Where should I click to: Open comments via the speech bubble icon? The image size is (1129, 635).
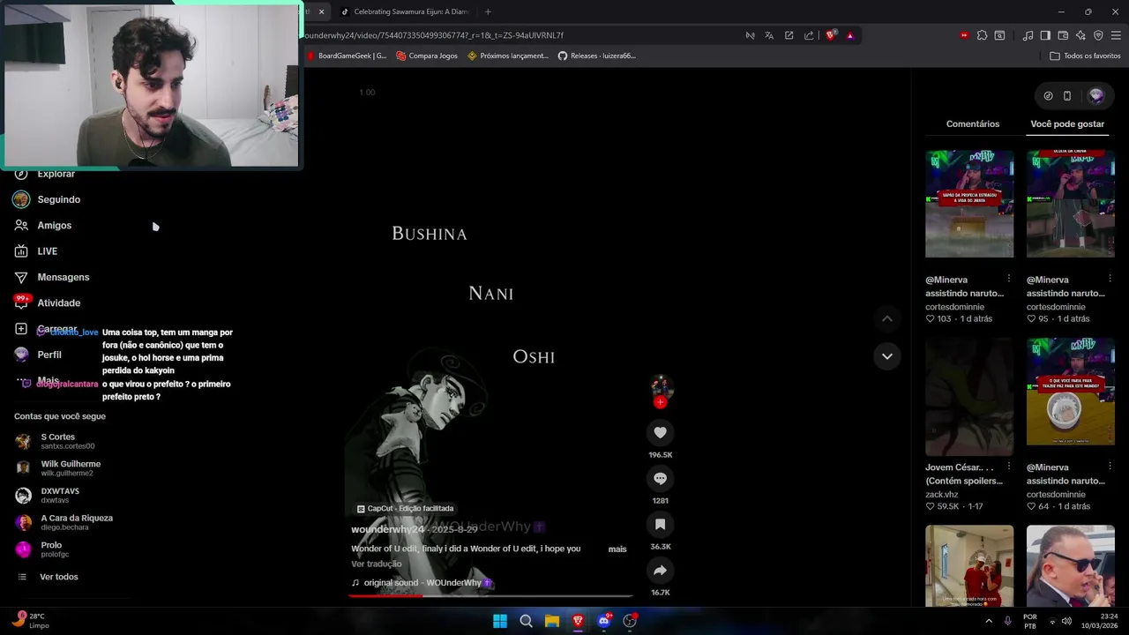(x=660, y=478)
